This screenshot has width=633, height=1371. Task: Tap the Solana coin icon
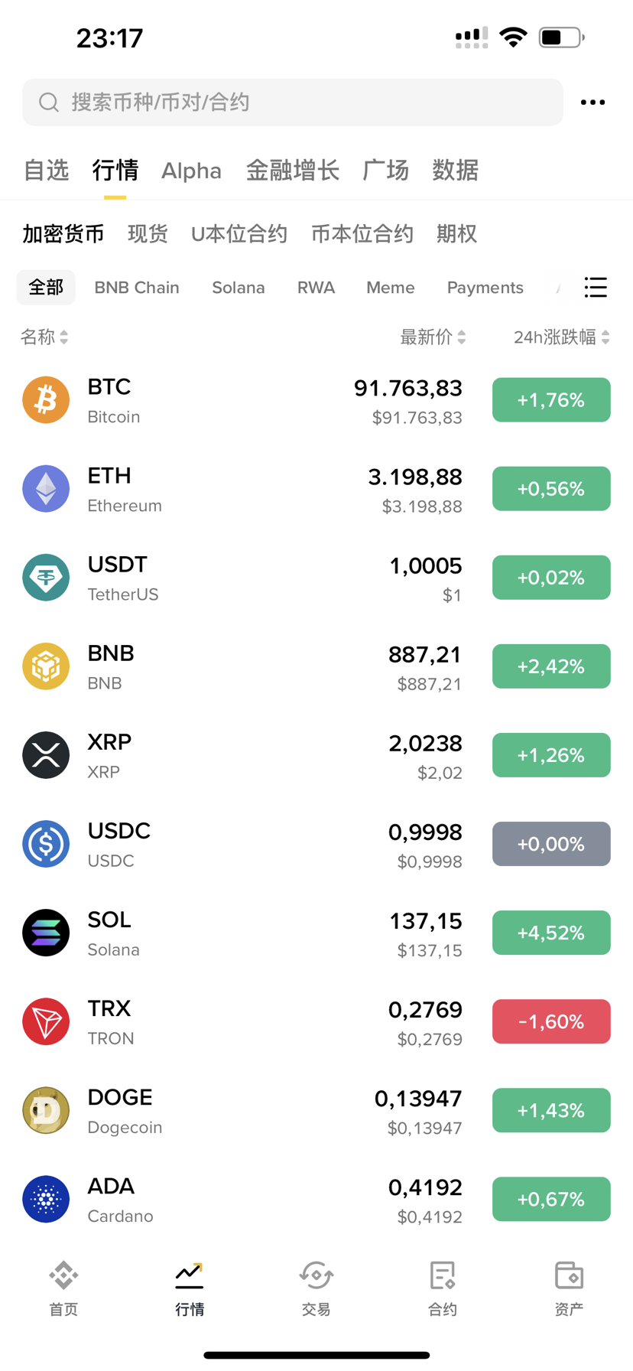(46, 933)
